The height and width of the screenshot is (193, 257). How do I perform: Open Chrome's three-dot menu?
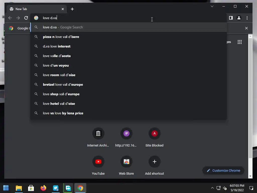pyautogui.click(x=247, y=18)
